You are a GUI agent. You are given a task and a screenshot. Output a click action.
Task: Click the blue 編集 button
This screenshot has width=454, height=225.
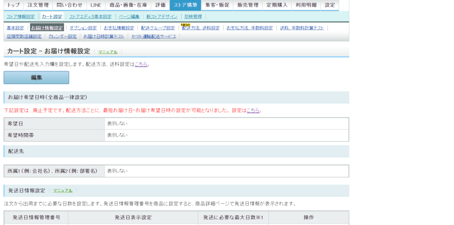click(x=36, y=77)
